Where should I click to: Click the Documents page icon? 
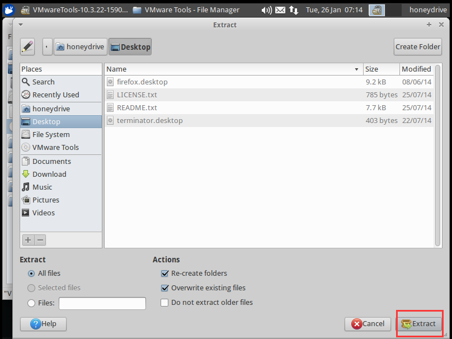(x=26, y=161)
